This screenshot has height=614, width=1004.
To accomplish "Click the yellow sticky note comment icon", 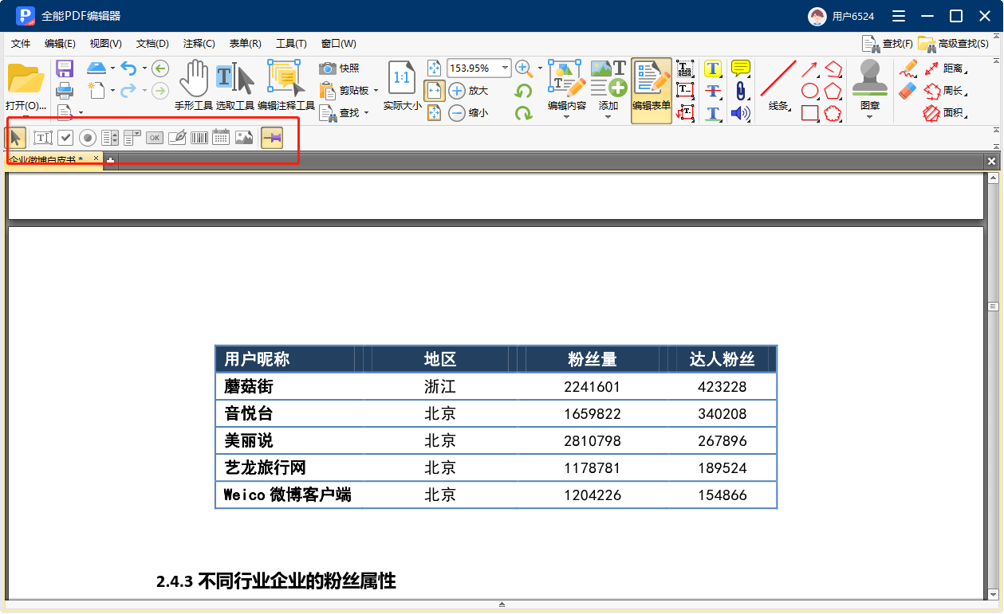I will [741, 68].
